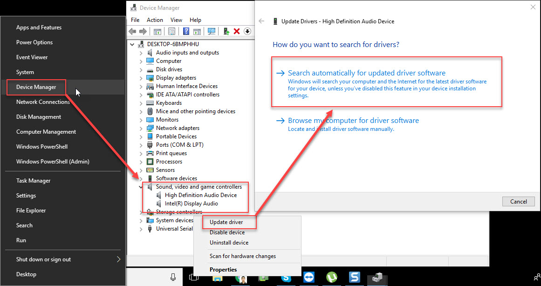Image resolution: width=541 pixels, height=286 pixels.
Task: Click the red X Uninstall device icon
Action: coord(237,31)
